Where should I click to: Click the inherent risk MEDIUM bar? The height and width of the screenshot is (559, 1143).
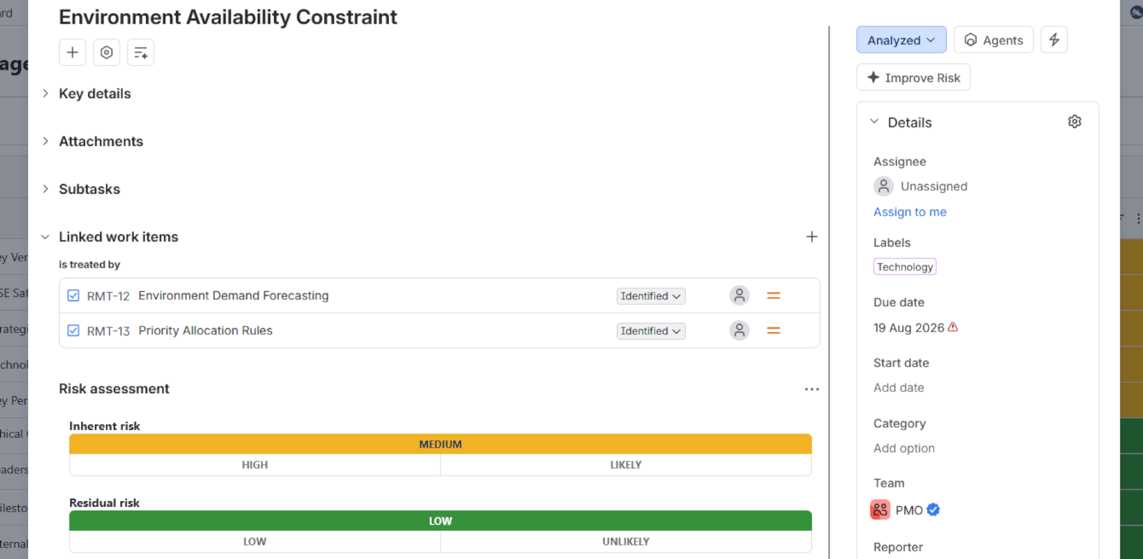[x=440, y=444]
